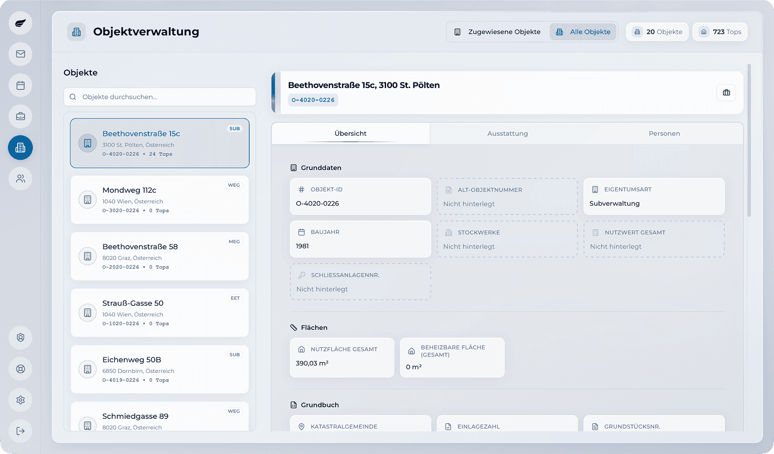The height and width of the screenshot is (454, 774).
Task: Click the Stockwerke empty field
Action: pyautogui.click(x=508, y=239)
